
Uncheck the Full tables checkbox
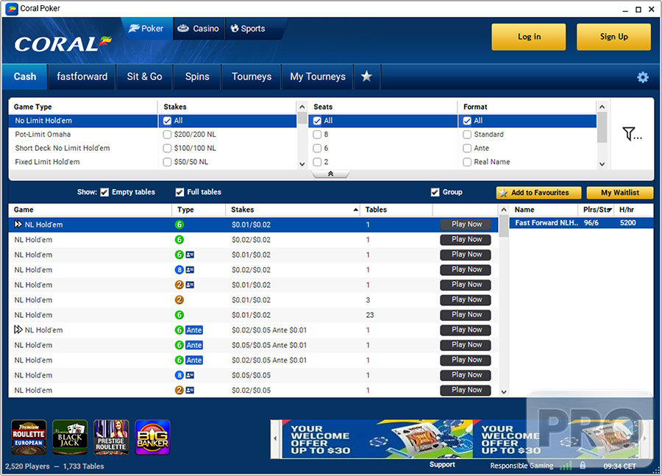pos(180,192)
